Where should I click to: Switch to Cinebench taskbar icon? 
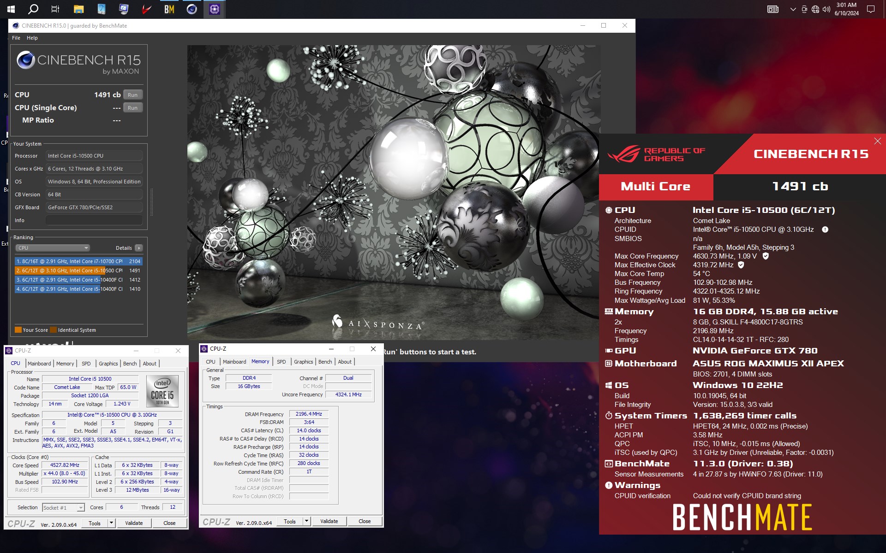click(x=192, y=9)
